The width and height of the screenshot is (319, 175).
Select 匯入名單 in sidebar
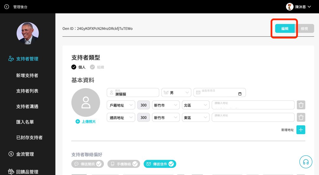(x=25, y=122)
